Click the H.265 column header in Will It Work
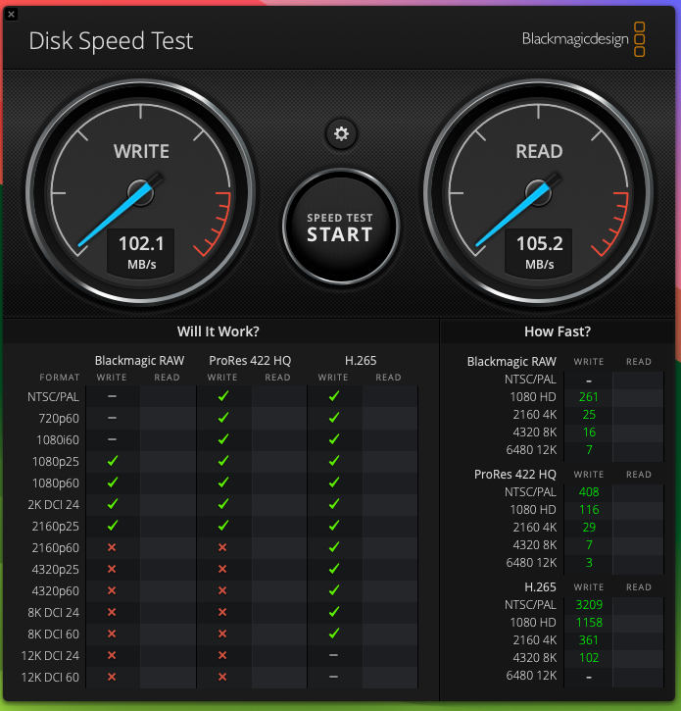 [x=361, y=361]
